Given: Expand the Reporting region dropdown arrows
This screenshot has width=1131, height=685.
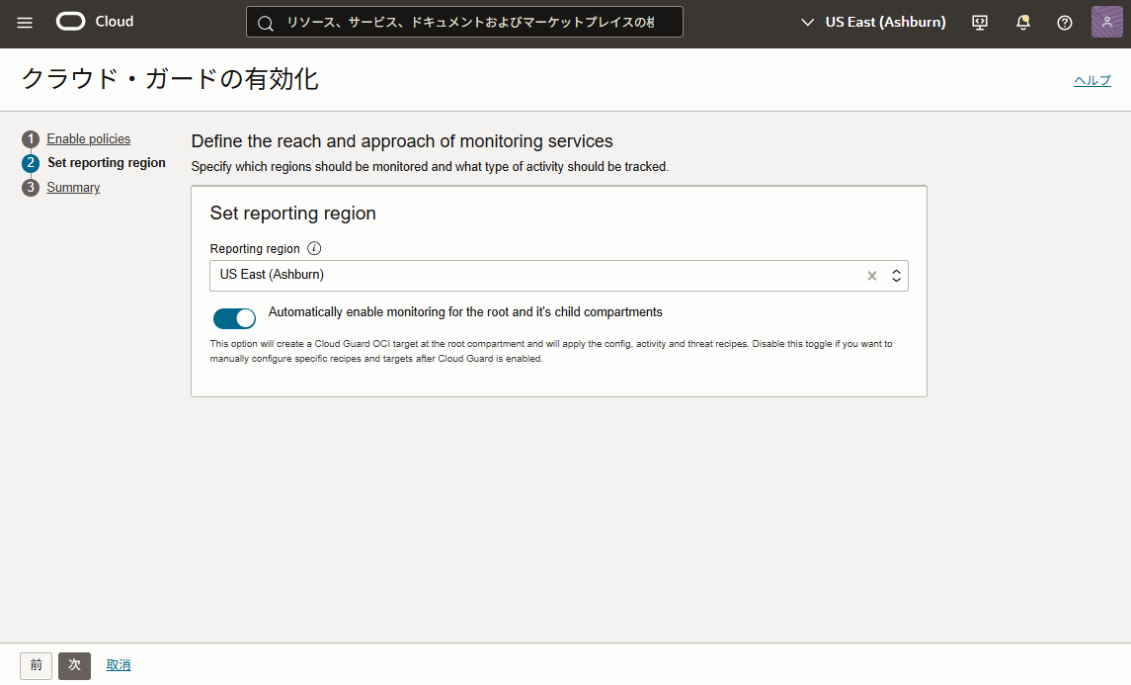Looking at the screenshot, I should (896, 276).
